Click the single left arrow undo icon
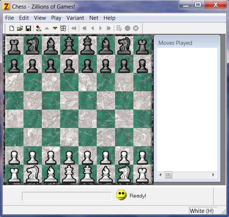The height and width of the screenshot is (217, 229). pos(92,28)
